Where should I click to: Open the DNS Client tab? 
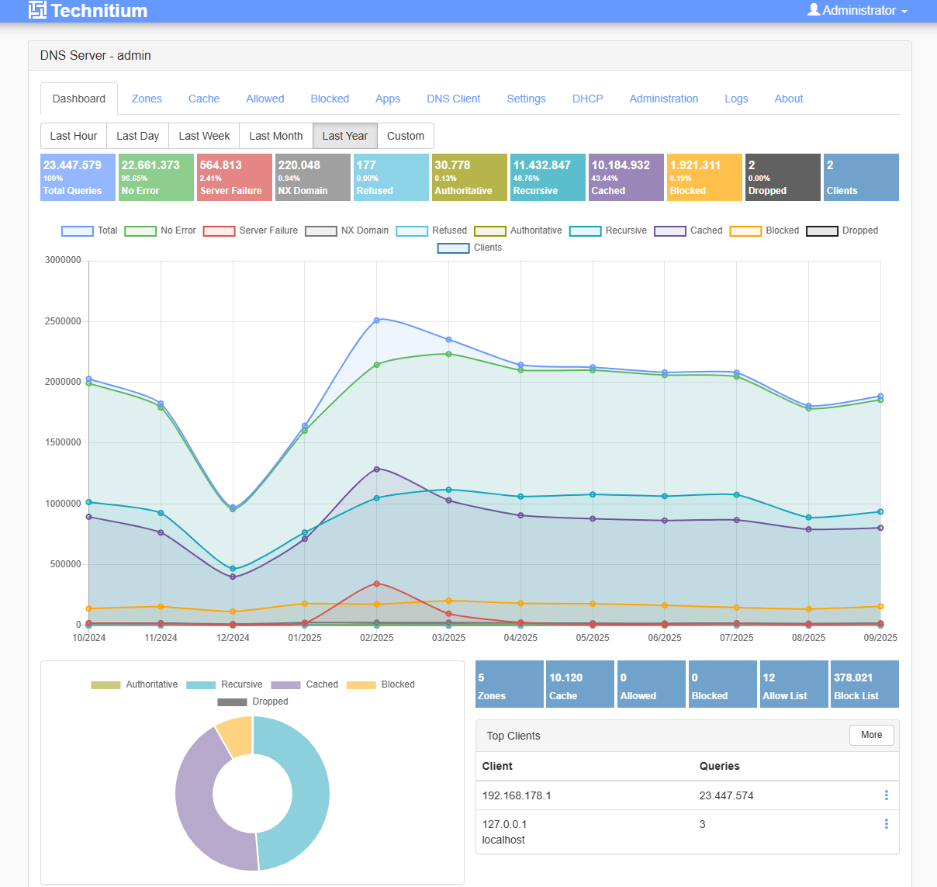[x=453, y=99]
